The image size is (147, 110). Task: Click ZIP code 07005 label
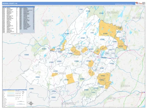102,39
